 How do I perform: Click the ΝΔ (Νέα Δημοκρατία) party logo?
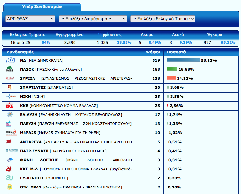point(10,60)
